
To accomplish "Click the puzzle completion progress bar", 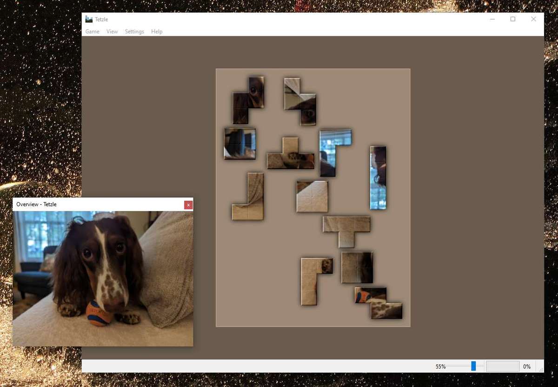I will pyautogui.click(x=503, y=366).
